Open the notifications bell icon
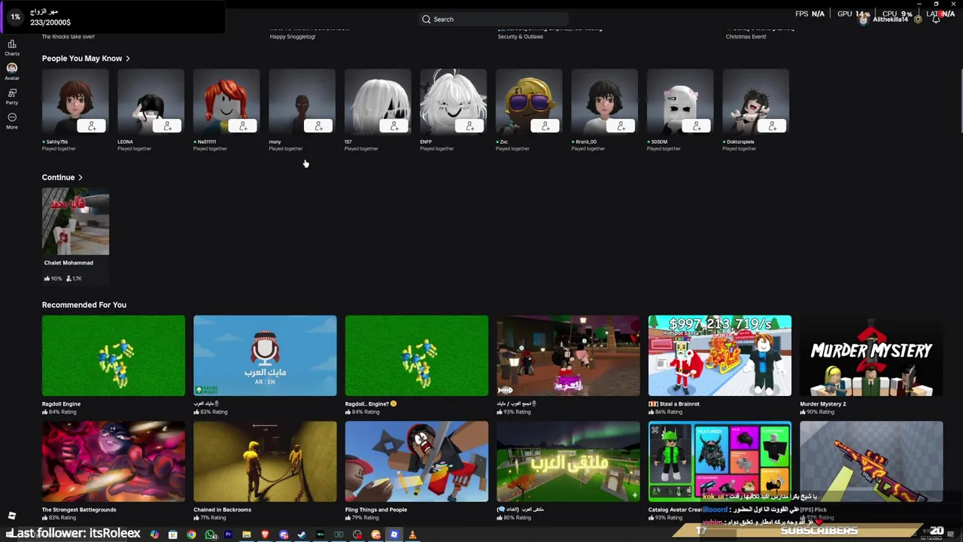The height and width of the screenshot is (542, 963). pyautogui.click(x=935, y=19)
